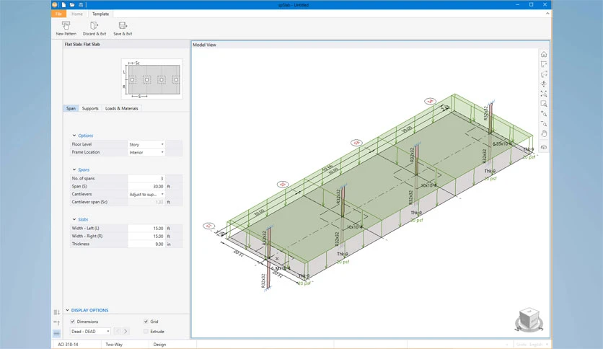Click the zoom in magnifier icon

[x=544, y=114]
